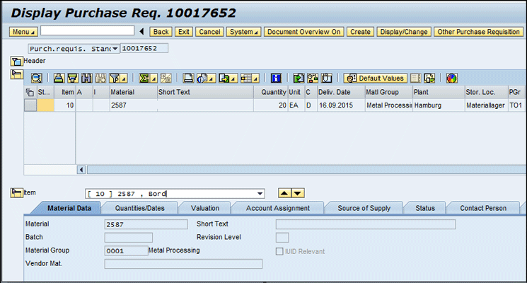
Task: Click the previous item up-arrow button
Action: click(x=284, y=193)
